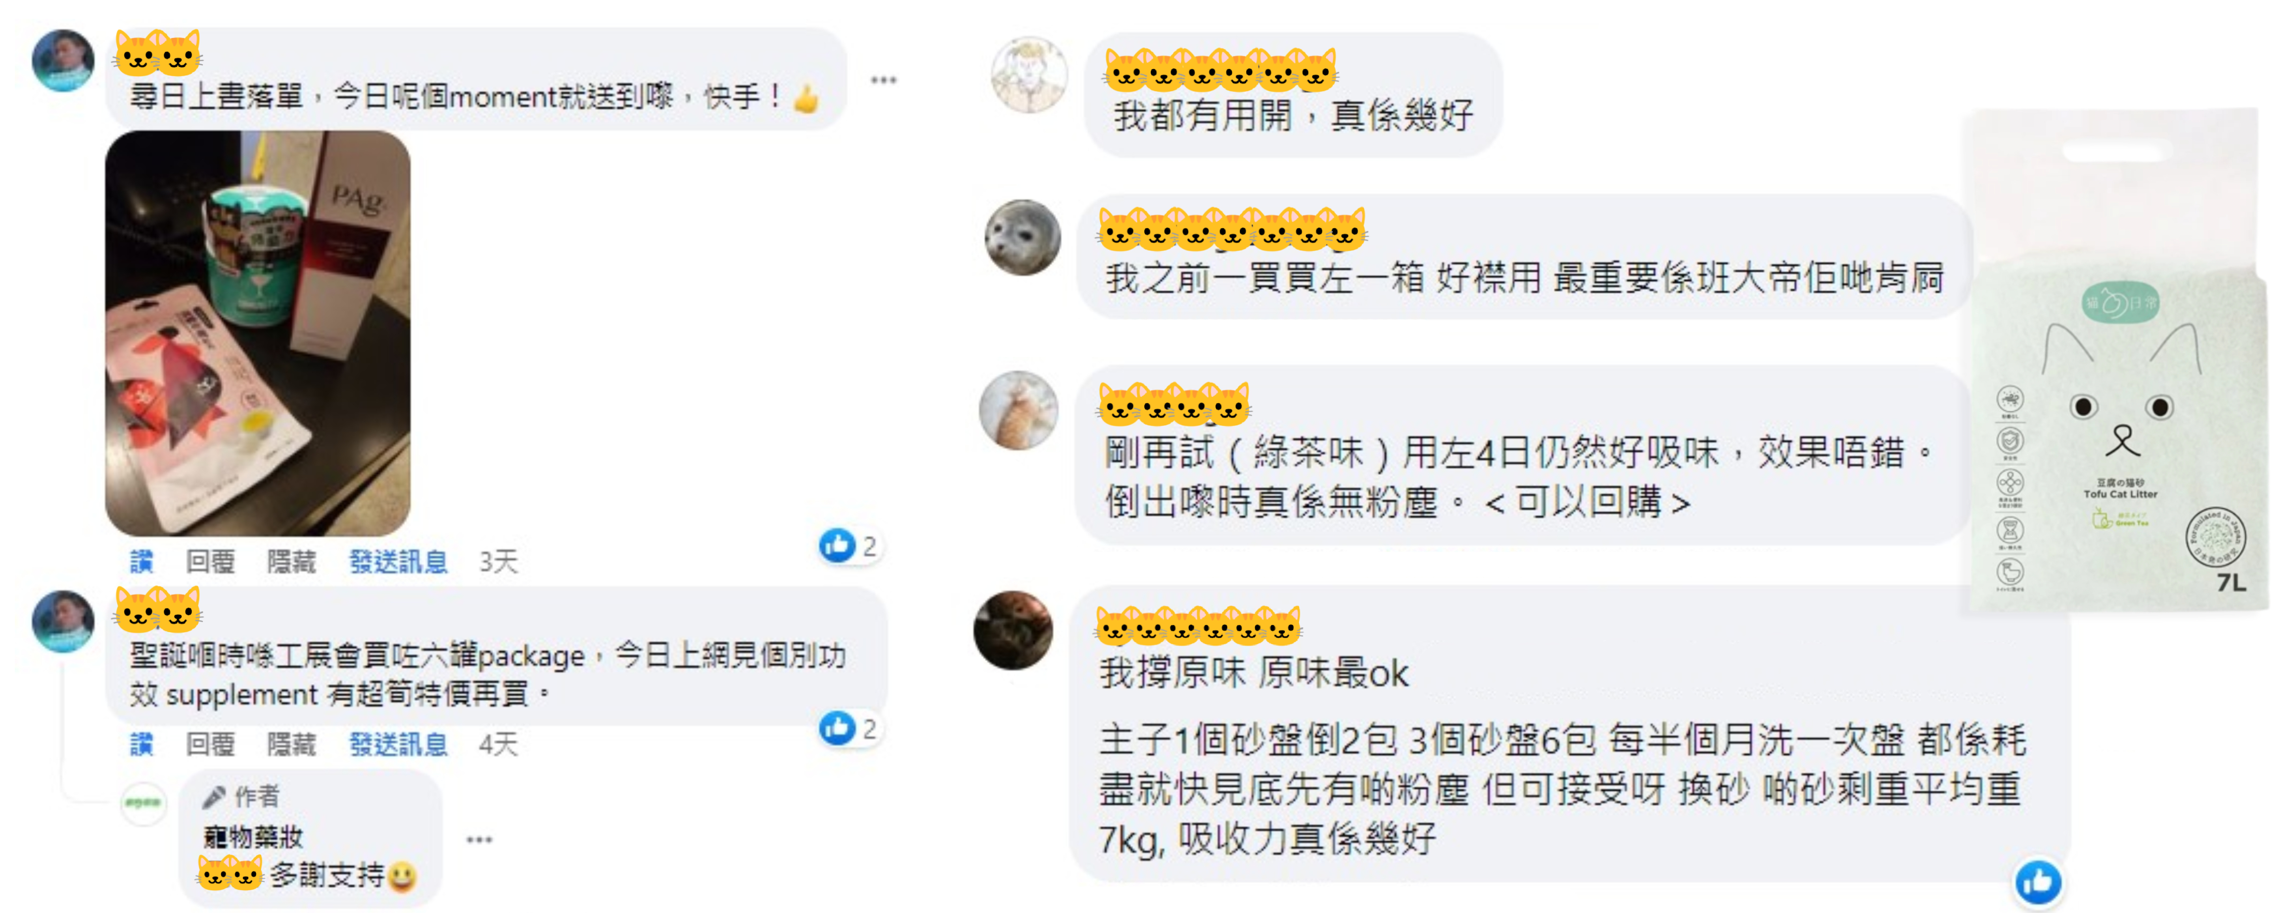Click 發送訊息 under the 3天 comment
The width and height of the screenshot is (2288, 913).
point(398,561)
